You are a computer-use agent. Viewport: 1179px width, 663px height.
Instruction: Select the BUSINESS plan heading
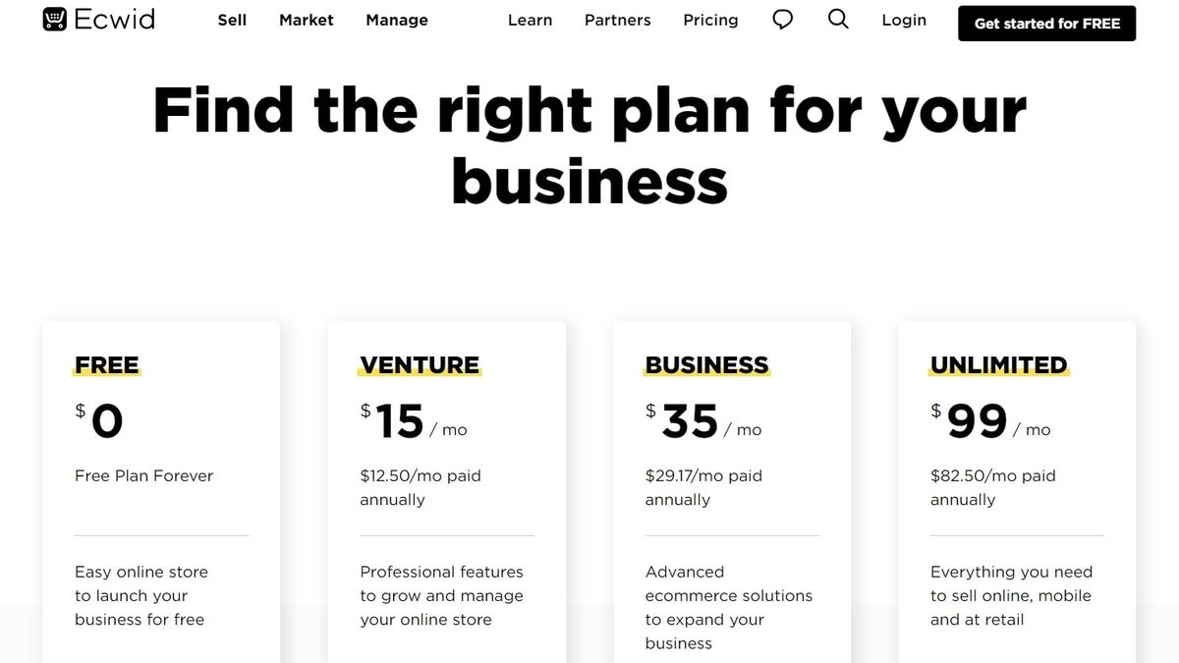(x=706, y=365)
